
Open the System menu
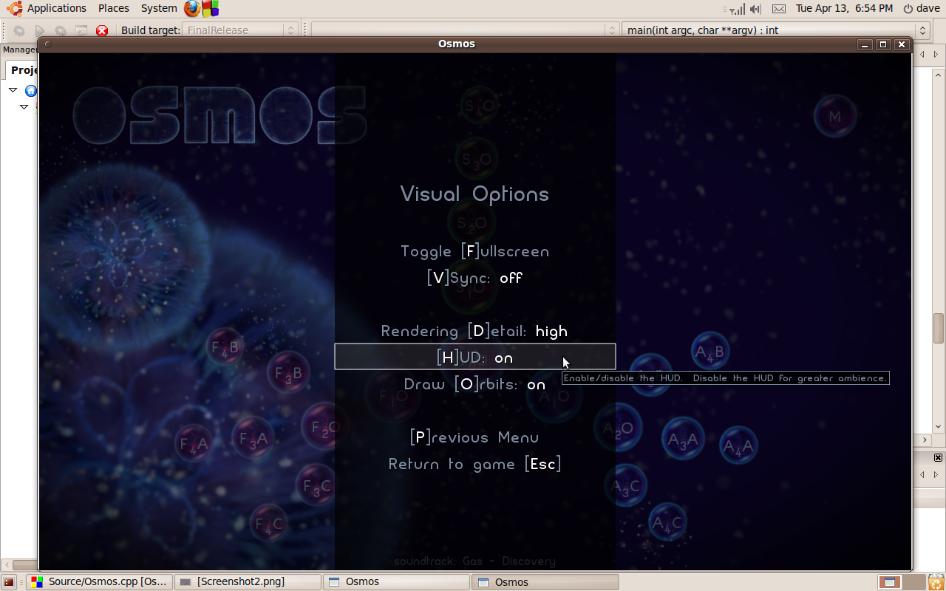pyautogui.click(x=159, y=8)
